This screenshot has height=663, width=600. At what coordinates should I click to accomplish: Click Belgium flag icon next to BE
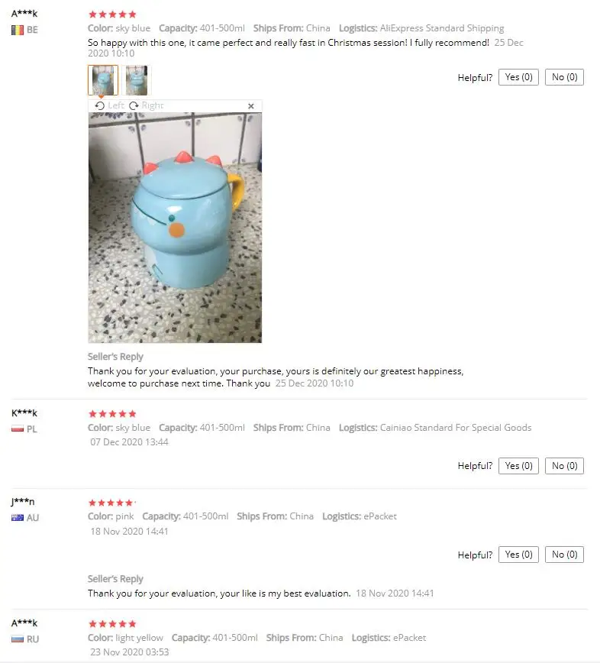click(x=18, y=30)
